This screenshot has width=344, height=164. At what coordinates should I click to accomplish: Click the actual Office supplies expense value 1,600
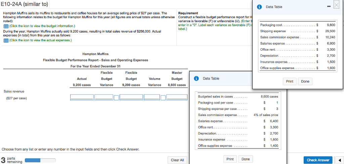click(x=331, y=68)
